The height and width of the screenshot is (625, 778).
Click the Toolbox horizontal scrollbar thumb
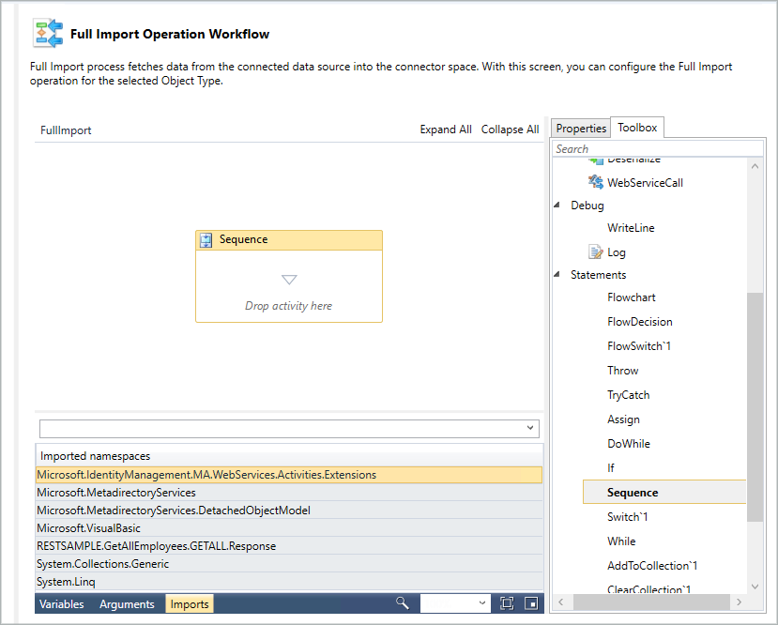[651, 602]
